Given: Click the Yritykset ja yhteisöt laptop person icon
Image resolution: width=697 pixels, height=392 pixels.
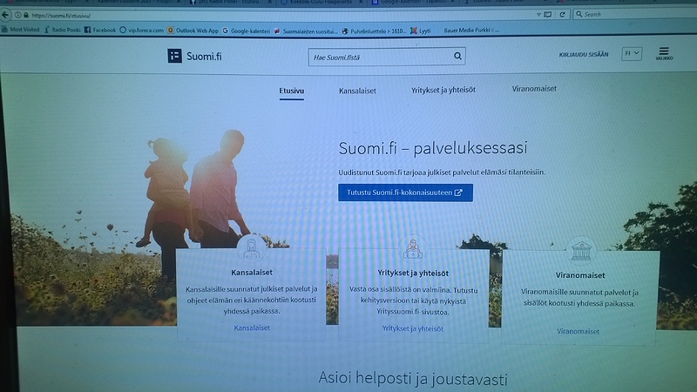Looking at the screenshot, I should pos(413,249).
